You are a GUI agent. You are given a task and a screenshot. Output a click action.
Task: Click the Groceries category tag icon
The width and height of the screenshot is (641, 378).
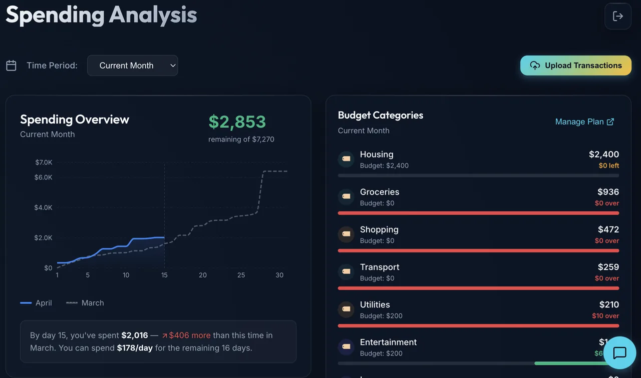click(346, 196)
